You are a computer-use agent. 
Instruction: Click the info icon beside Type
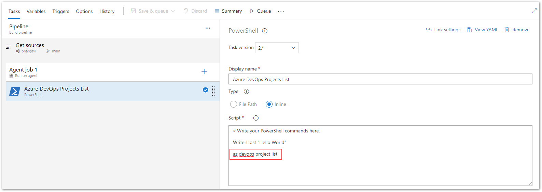pos(246,92)
